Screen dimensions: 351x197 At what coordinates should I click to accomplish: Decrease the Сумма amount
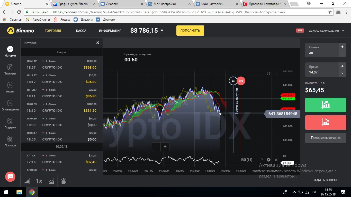click(x=342, y=54)
